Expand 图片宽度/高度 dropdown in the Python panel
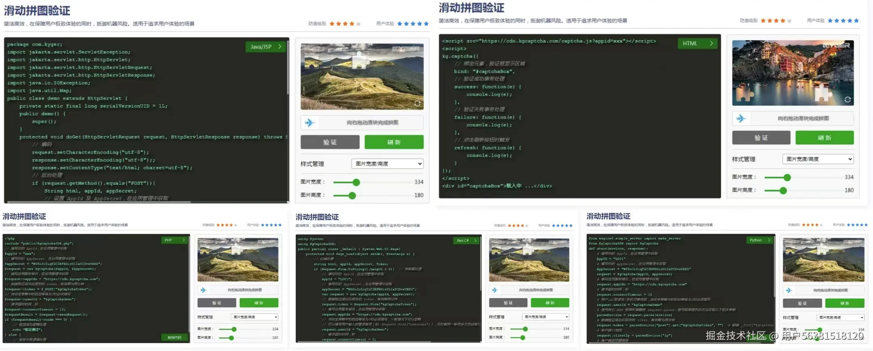Viewport: 873px width, 351px height. coord(840,318)
